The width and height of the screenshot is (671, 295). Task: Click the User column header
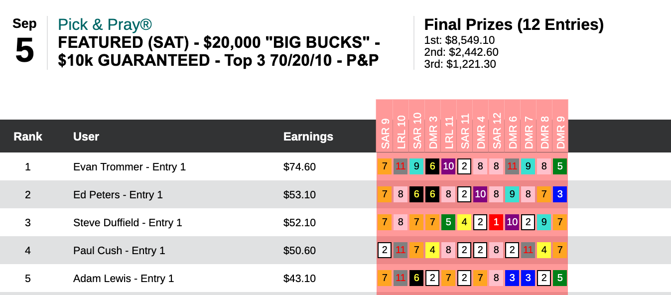[x=86, y=137]
